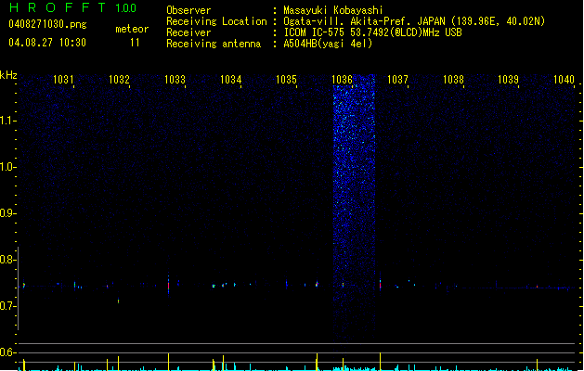
Task: Click the 1035 time axis label
Action: [x=286, y=80]
